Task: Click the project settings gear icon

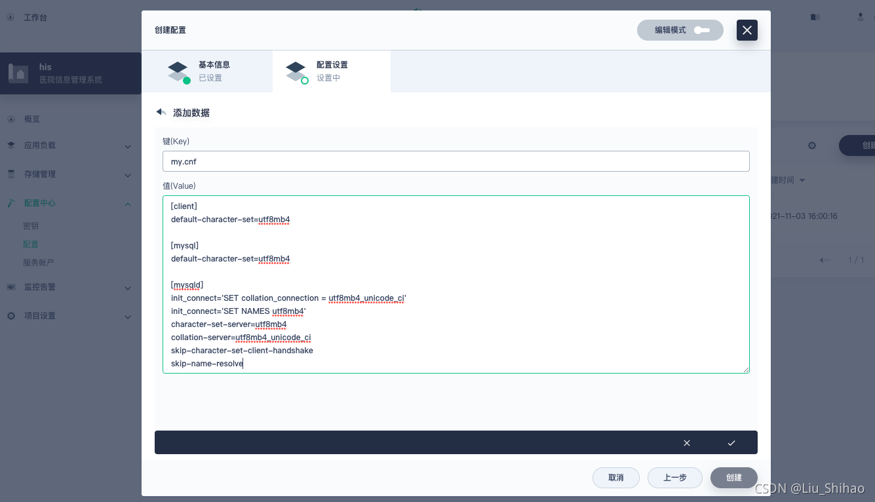Action: click(11, 316)
